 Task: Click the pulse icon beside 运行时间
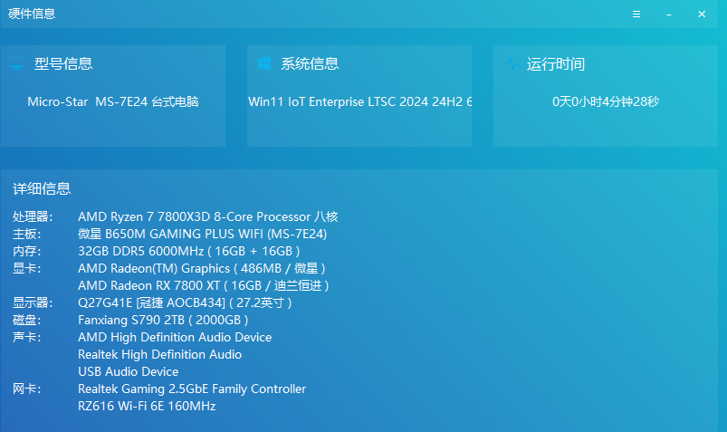coord(512,63)
